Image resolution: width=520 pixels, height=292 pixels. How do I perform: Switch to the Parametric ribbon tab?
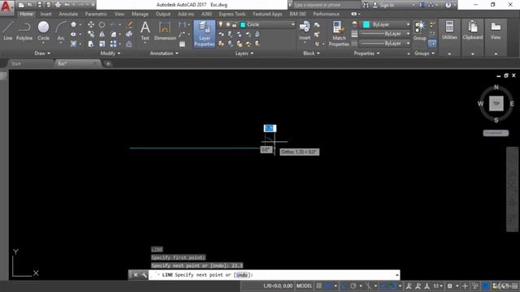[x=96, y=14]
